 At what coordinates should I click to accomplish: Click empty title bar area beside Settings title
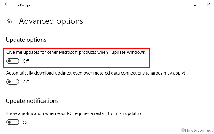[104, 4]
